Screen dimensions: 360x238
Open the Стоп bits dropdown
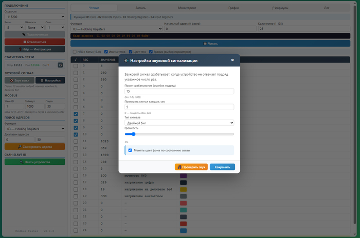[56, 27]
